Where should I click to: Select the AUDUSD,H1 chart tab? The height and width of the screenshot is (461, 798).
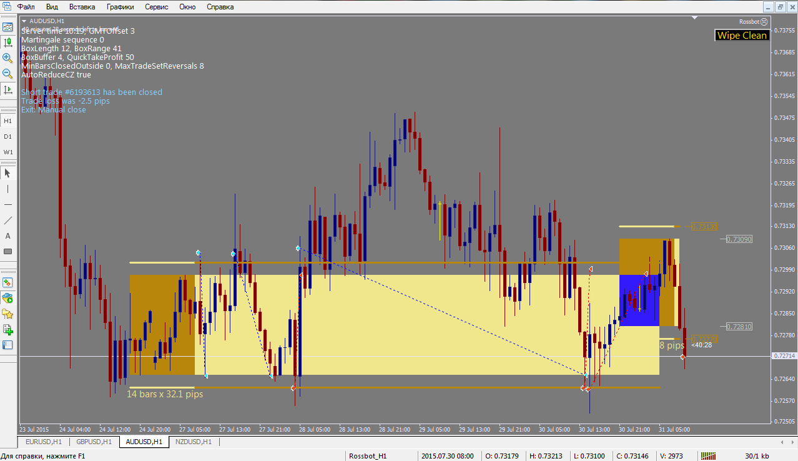144,442
